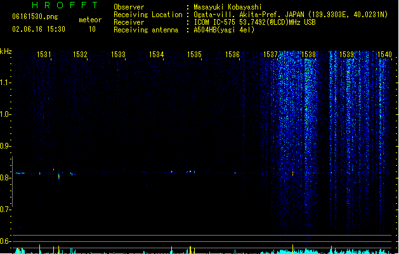This screenshot has height=254, width=399.
Task: Click the timestamp 02.06.16 15:30
Action: (39, 29)
